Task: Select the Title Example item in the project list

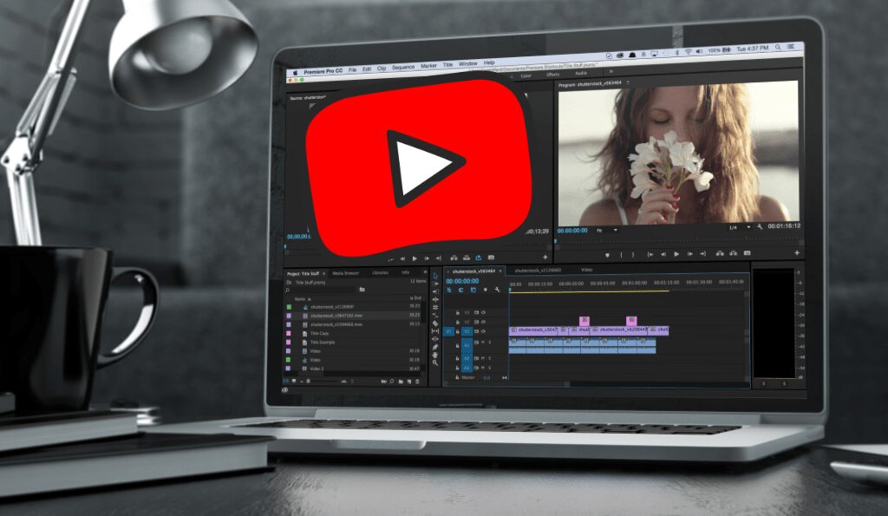Action: (x=324, y=342)
